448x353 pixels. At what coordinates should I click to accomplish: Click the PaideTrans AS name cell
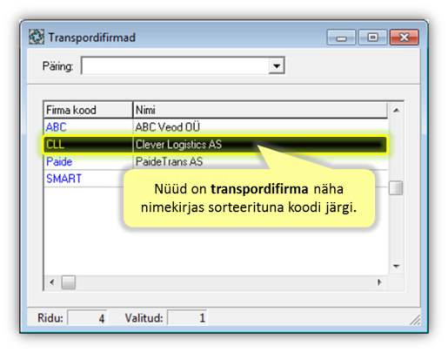pos(169,161)
